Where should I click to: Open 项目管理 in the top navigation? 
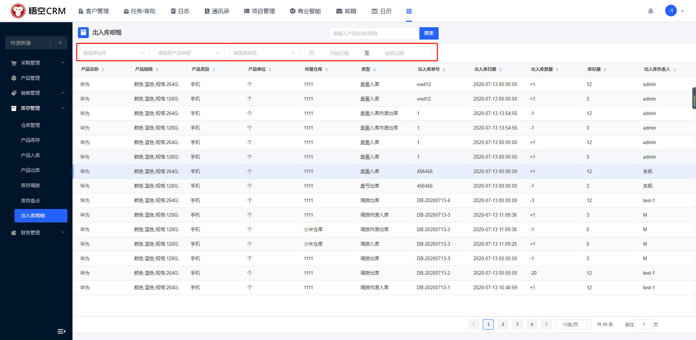[x=260, y=11]
